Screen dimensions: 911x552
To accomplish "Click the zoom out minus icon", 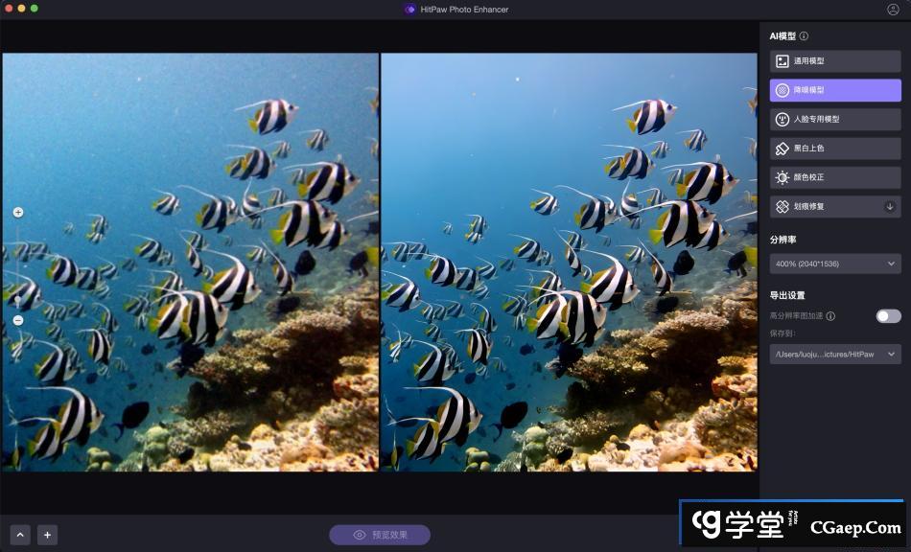I will click(17, 320).
